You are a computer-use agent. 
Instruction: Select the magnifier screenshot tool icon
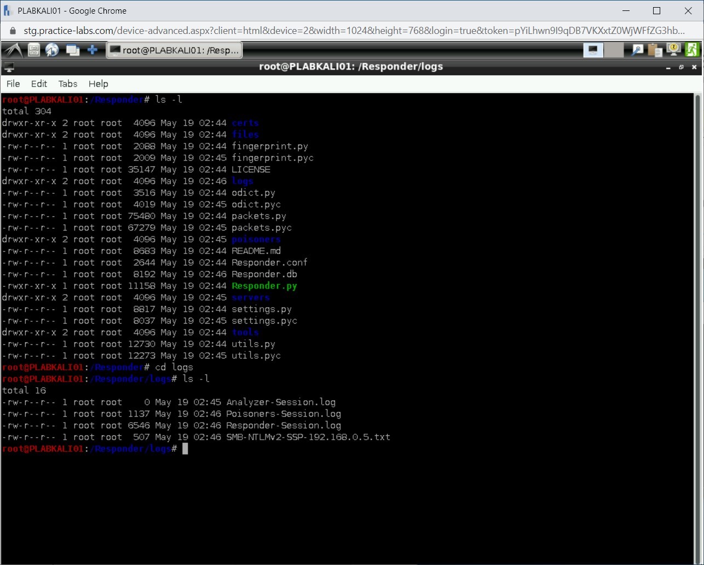637,50
